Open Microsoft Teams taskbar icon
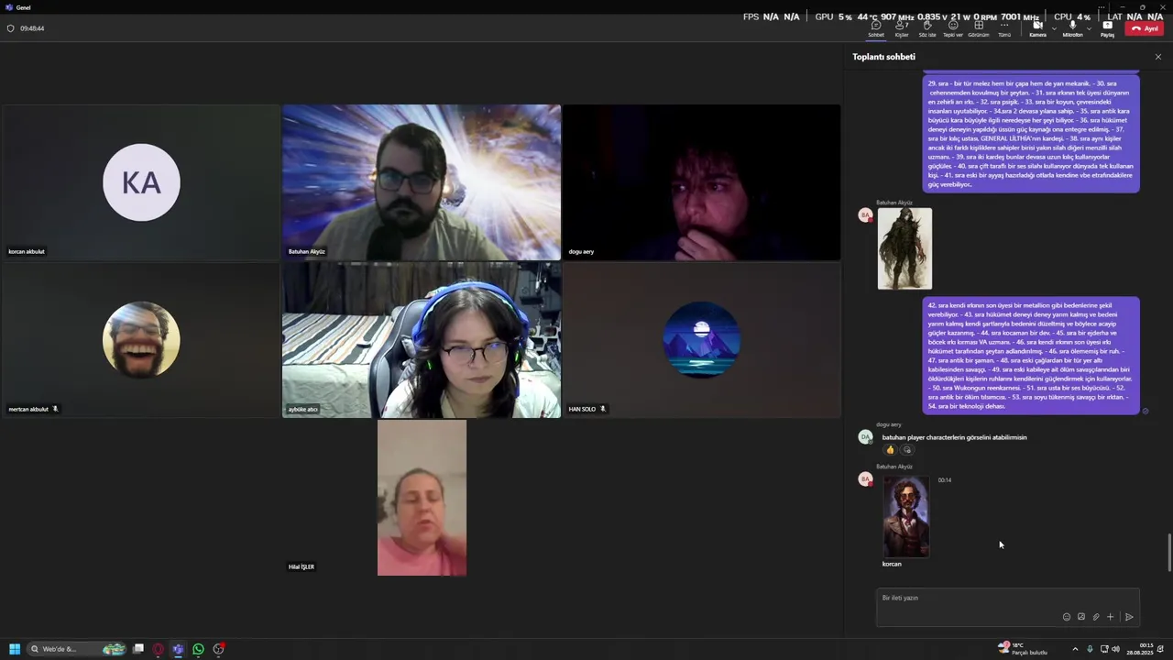Image resolution: width=1173 pixels, height=660 pixels. coord(178,649)
